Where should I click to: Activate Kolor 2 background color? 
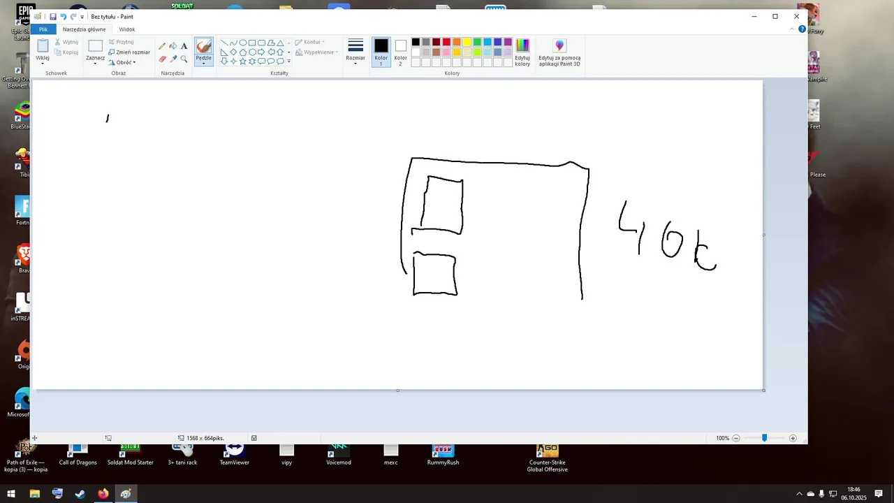point(400,52)
